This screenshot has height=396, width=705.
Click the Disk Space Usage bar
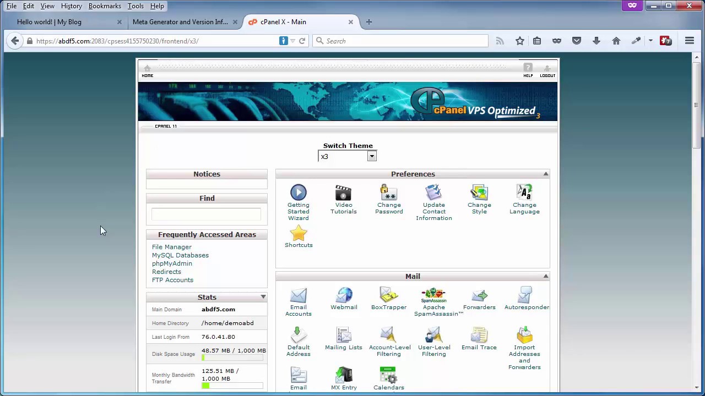click(x=232, y=358)
